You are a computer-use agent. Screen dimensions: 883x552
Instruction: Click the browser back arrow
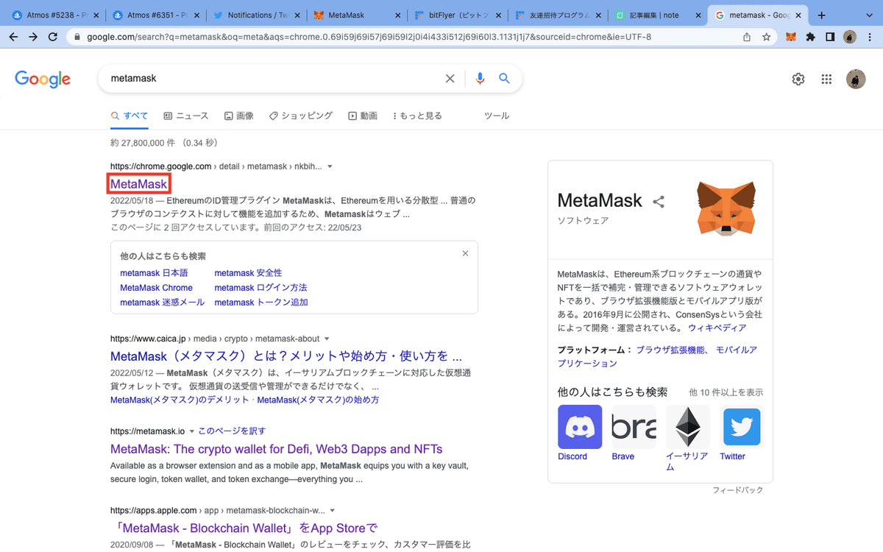pos(13,37)
